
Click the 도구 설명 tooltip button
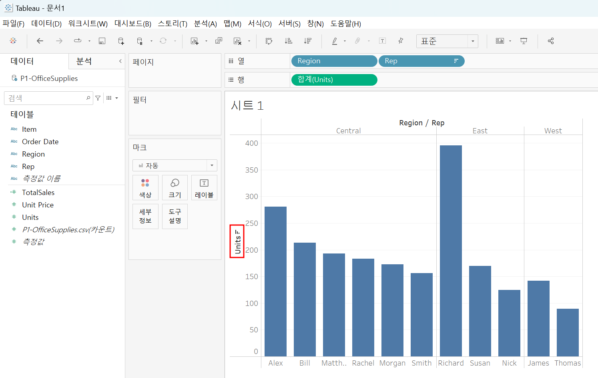tap(175, 216)
